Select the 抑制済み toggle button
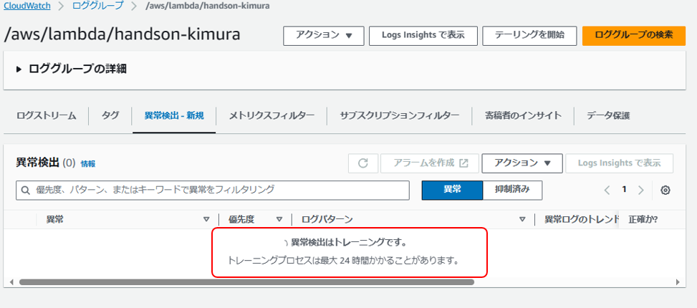 coord(512,190)
